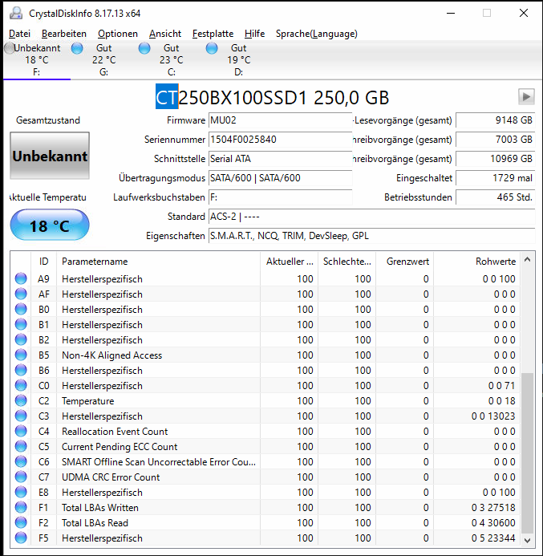The width and height of the screenshot is (543, 556).
Task: Click the blue status orb for drive C:
Action: click(144, 48)
